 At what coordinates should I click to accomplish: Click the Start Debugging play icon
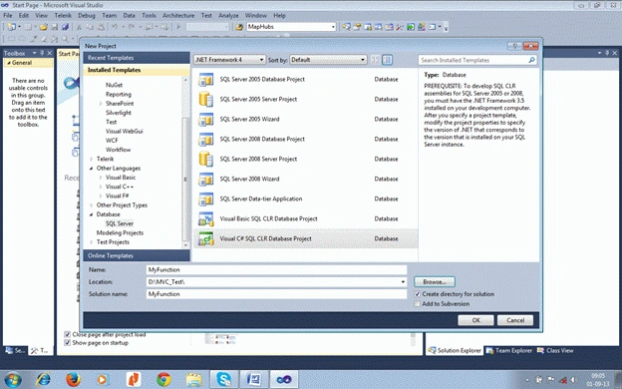178,27
